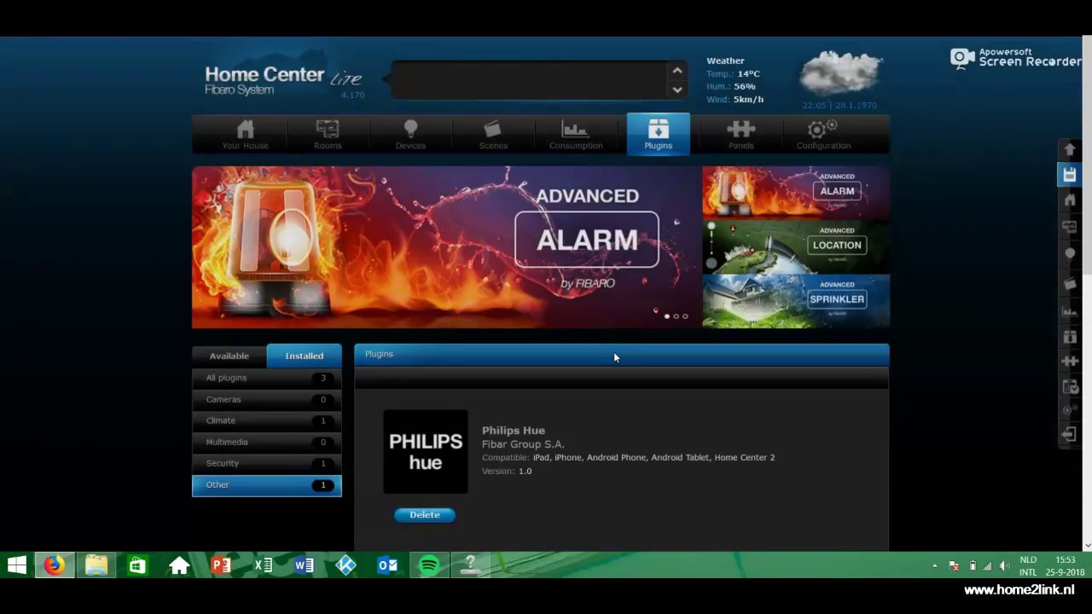Open File Explorer from the taskbar
Viewport: 1092px width, 614px height.
[x=96, y=565]
